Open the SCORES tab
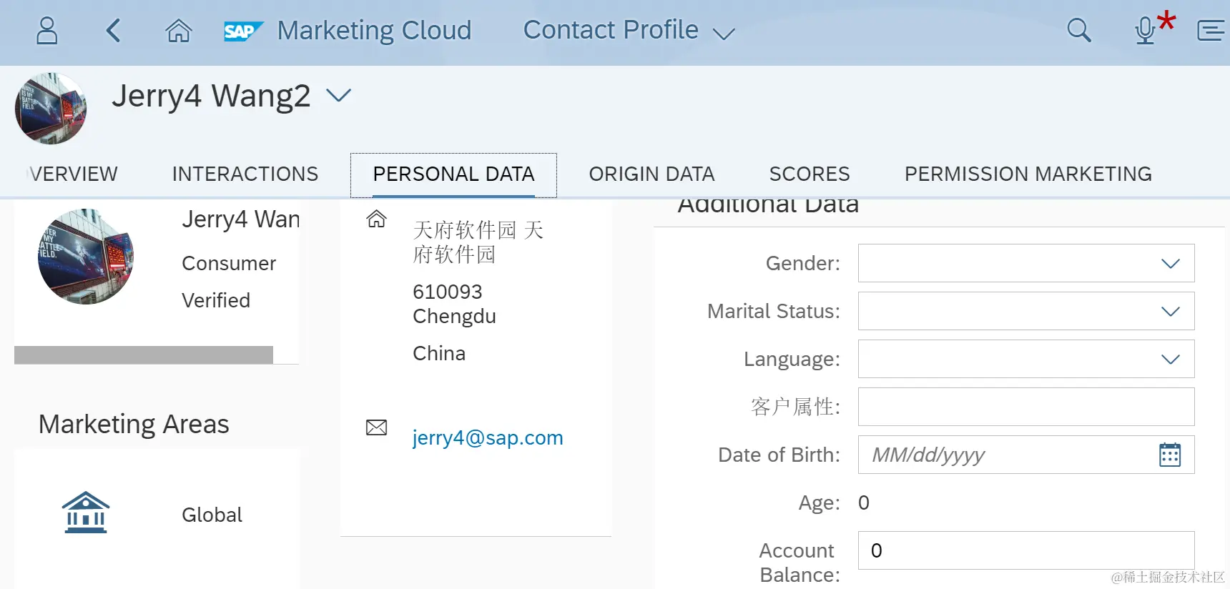 [810, 174]
